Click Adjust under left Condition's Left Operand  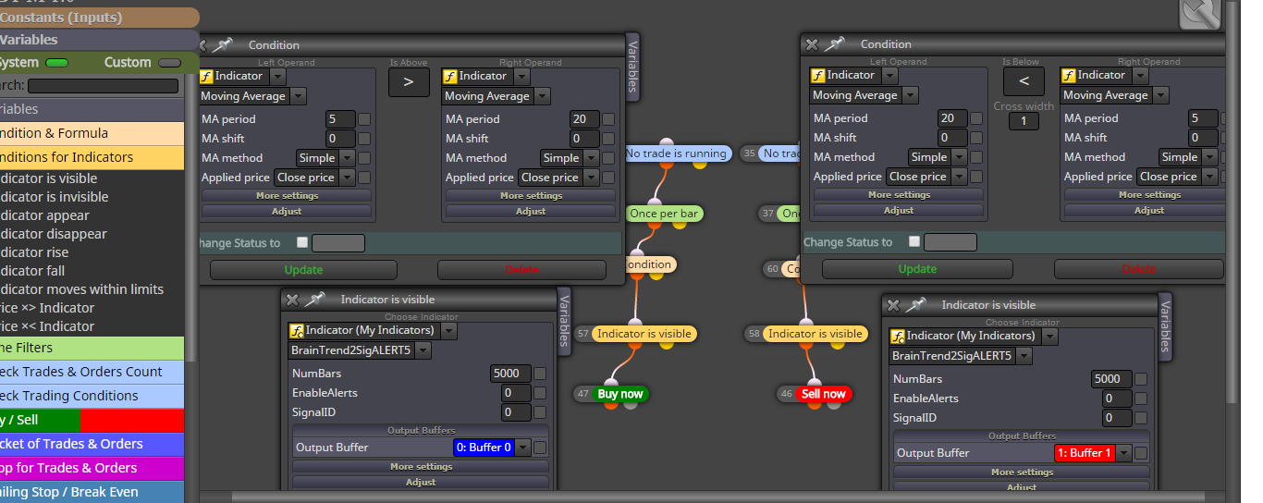tap(287, 212)
